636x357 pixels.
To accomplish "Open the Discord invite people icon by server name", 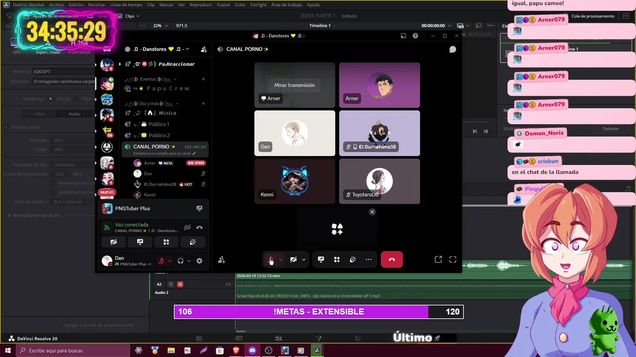I will 204,49.
